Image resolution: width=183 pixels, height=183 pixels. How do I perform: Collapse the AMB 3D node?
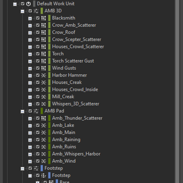click(x=22, y=11)
